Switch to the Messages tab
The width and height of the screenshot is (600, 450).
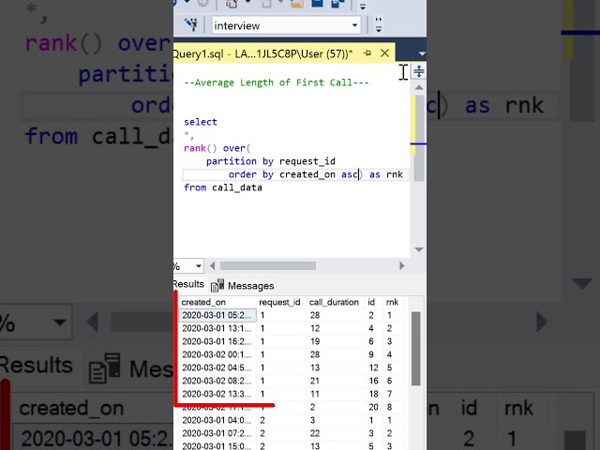coord(243,285)
